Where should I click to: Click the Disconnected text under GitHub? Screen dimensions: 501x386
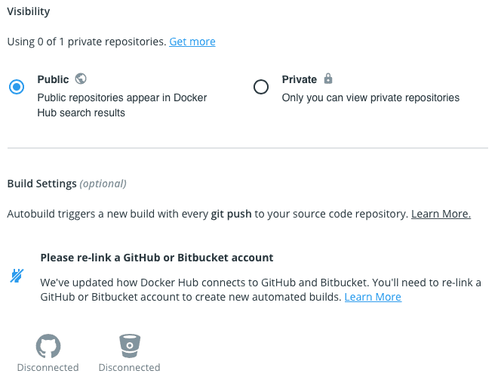pos(48,367)
